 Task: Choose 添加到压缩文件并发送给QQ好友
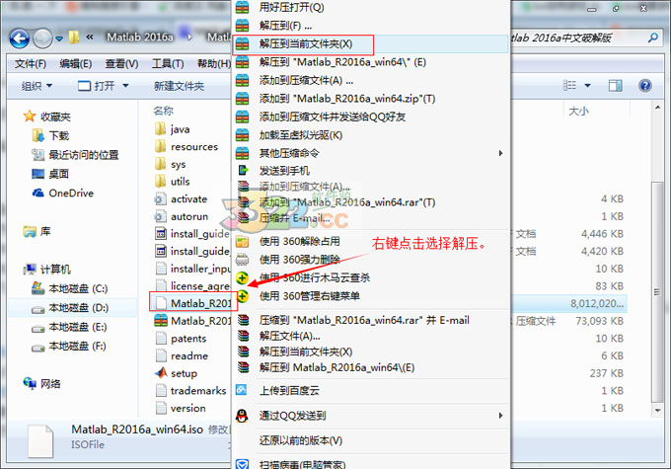click(x=371, y=117)
